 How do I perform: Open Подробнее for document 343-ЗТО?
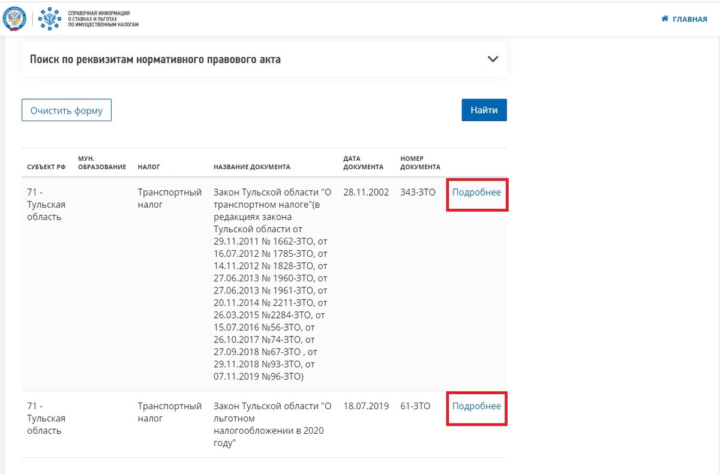tap(476, 193)
